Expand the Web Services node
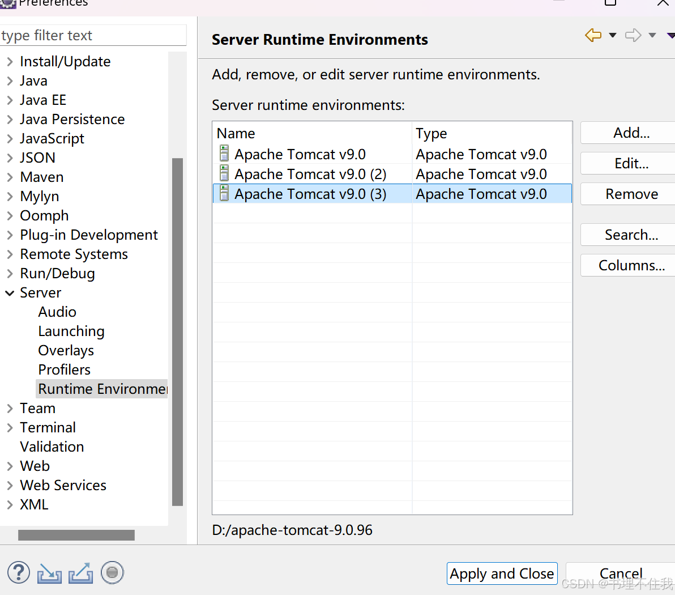675x595 pixels. pos(10,486)
